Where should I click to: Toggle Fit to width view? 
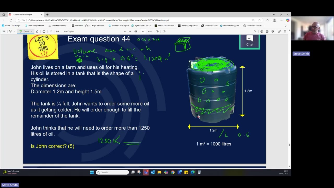[x=136, y=31]
